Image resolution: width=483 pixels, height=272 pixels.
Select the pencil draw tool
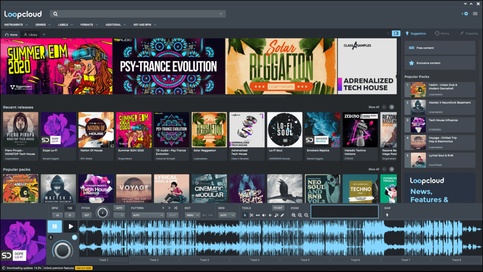[x=282, y=215]
